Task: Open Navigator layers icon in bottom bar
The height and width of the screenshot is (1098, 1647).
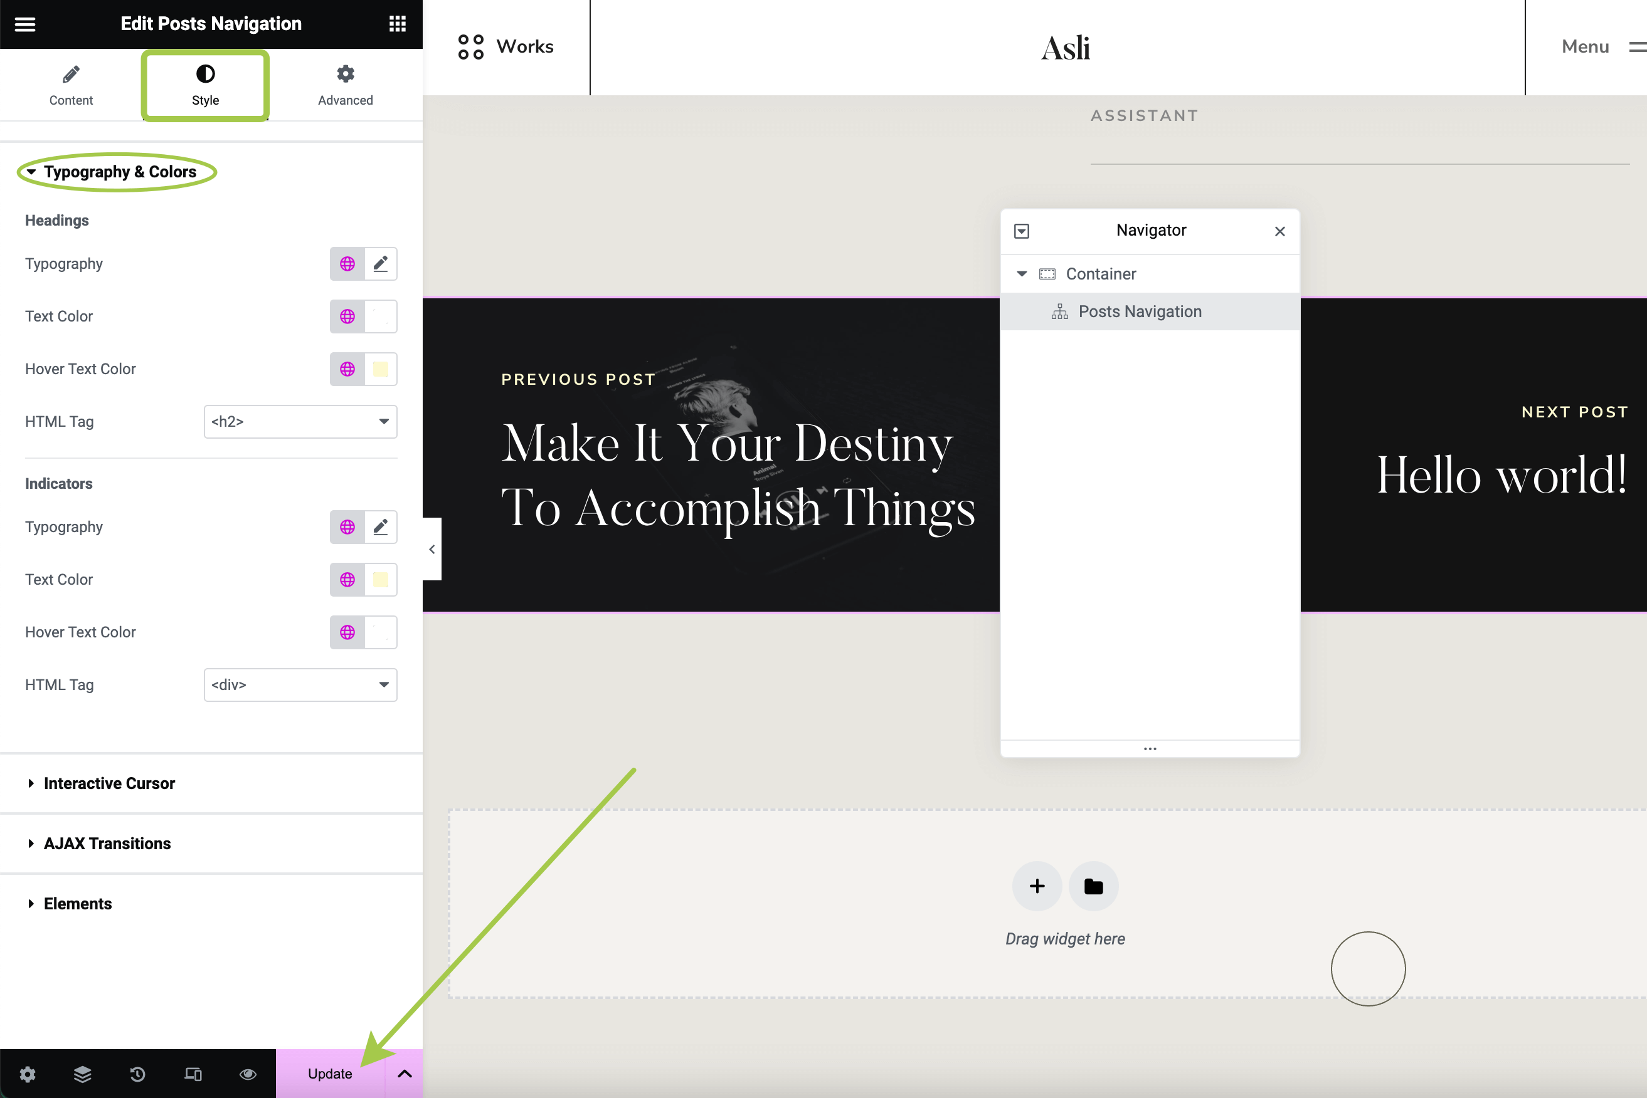Action: 83,1074
